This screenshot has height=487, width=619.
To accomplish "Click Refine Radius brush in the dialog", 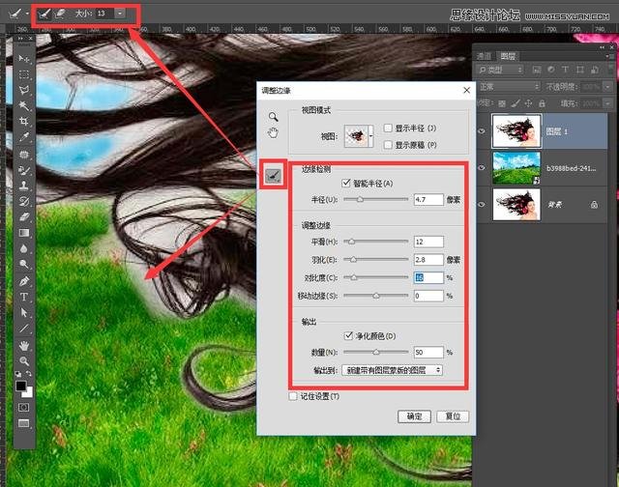I will pos(273,175).
